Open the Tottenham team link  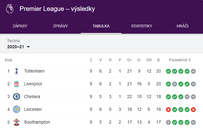coord(34,71)
